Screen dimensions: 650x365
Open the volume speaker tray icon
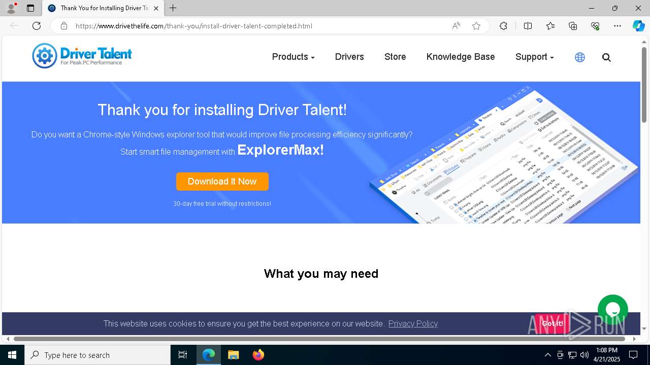(584, 355)
